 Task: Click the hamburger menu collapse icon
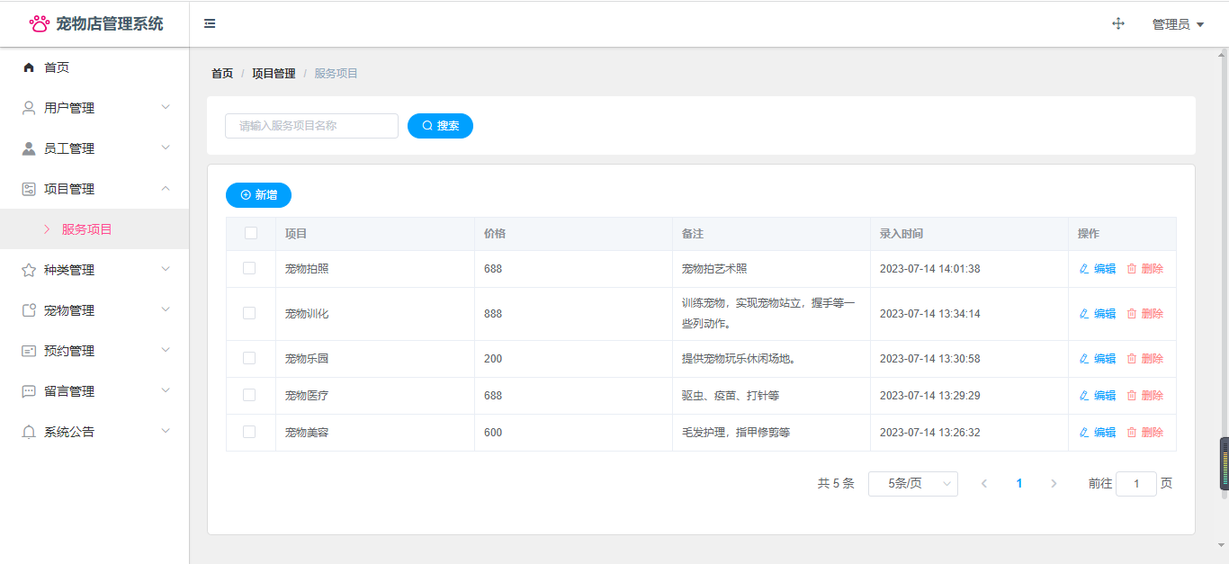pos(210,23)
